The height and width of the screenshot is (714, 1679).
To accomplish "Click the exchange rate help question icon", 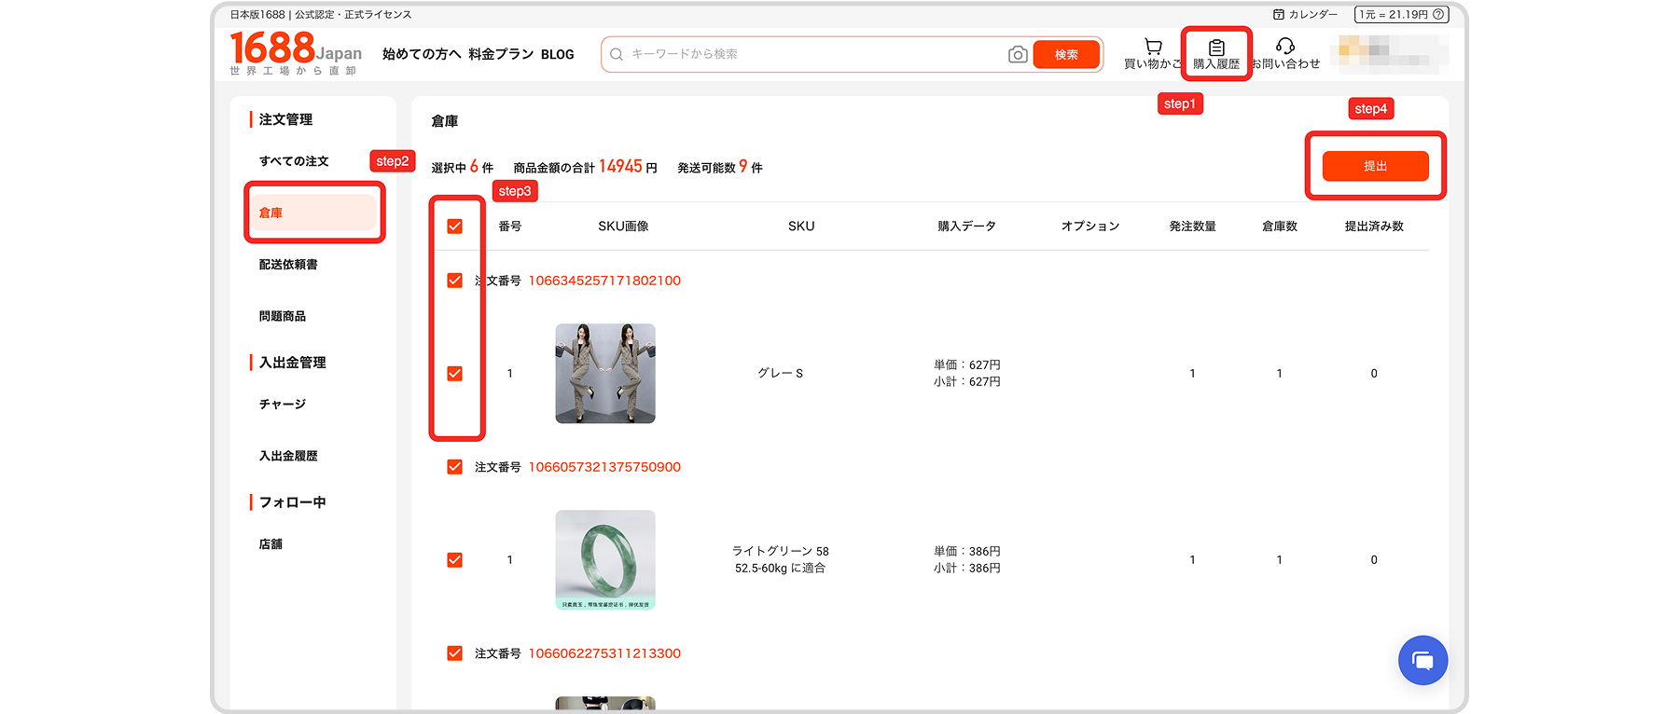I will (1438, 15).
